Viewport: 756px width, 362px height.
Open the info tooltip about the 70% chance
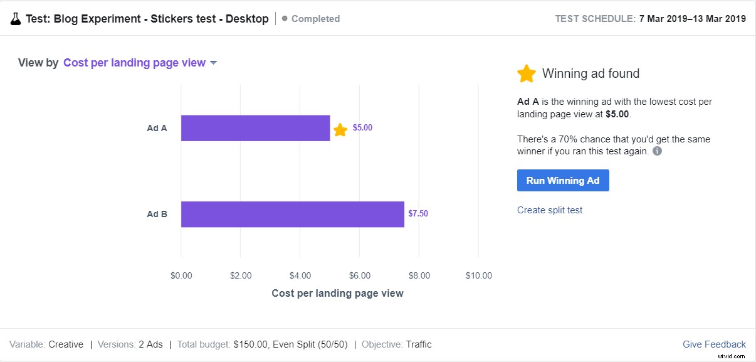tap(657, 151)
